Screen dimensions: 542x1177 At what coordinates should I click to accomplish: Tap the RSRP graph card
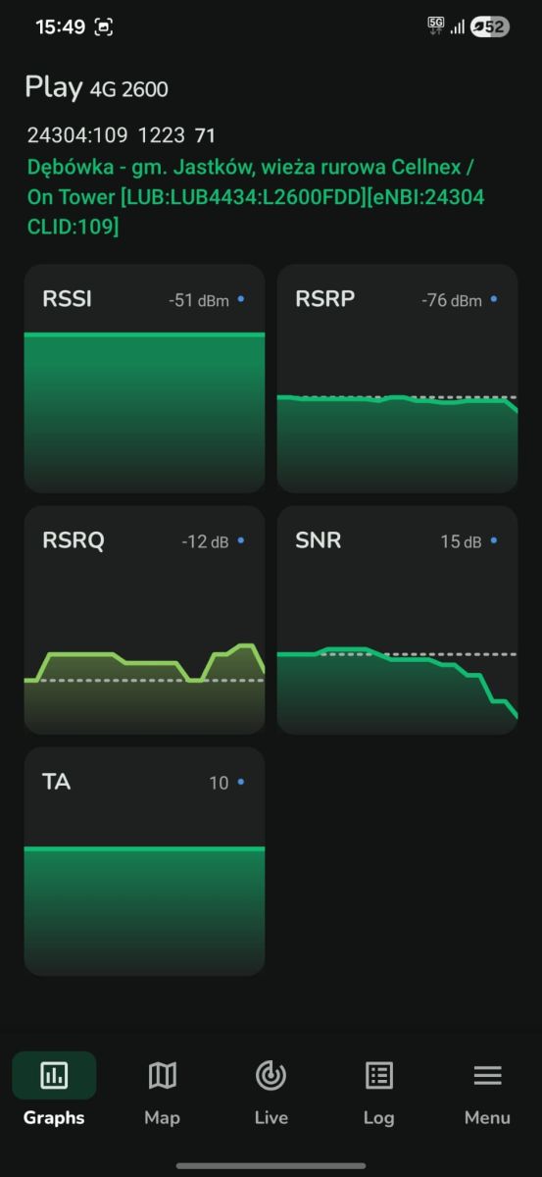click(397, 379)
